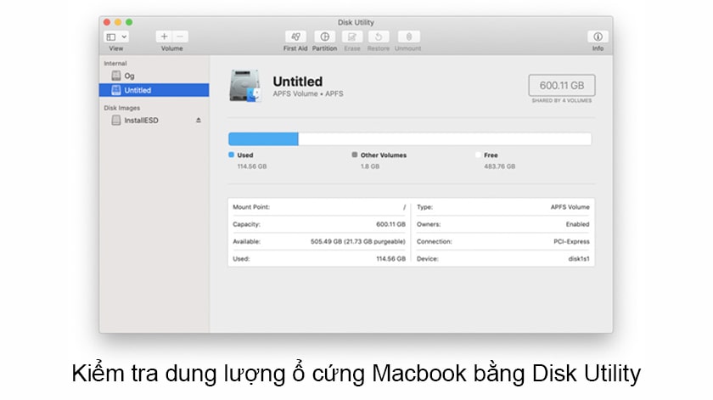The height and width of the screenshot is (400, 713).
Task: Add a volume with plus button
Action: point(164,37)
